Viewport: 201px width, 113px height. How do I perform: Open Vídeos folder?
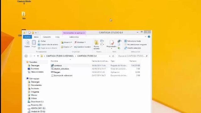[34, 98]
